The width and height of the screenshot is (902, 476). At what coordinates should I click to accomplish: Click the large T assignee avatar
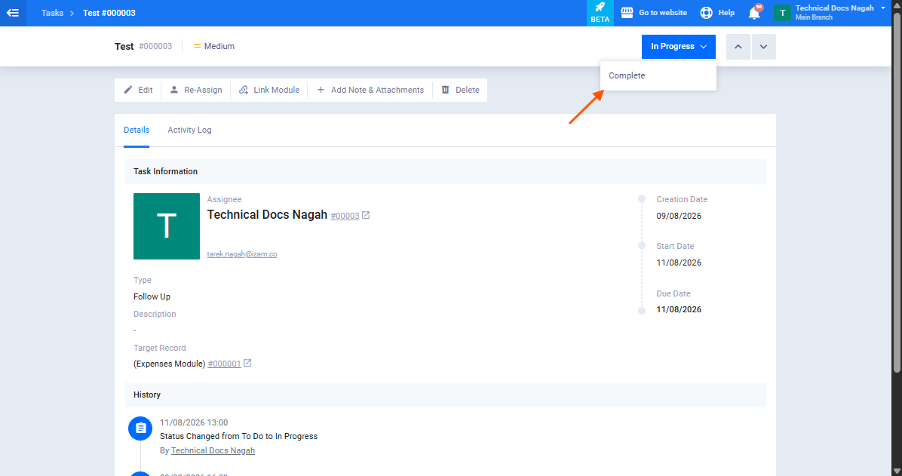166,226
